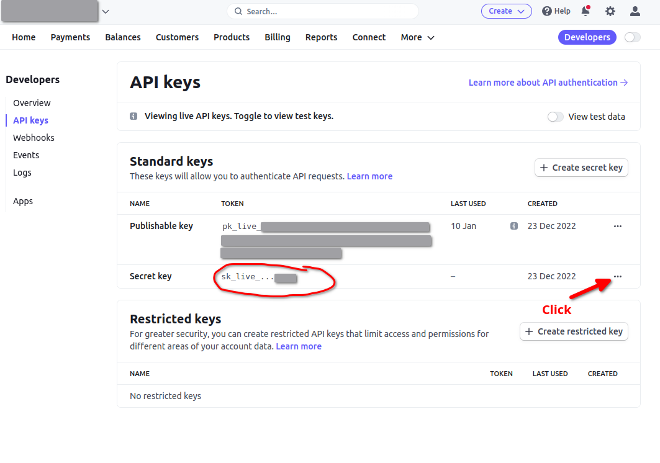660x463 pixels.
Task: Open the account switcher chevron
Action: [106, 11]
